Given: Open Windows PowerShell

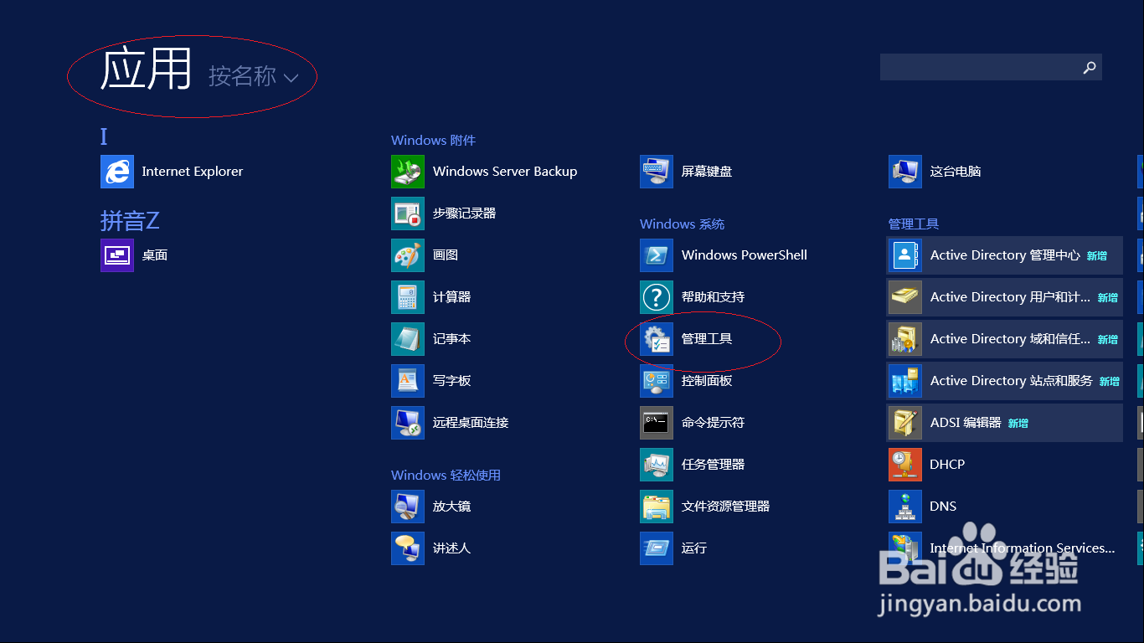Looking at the screenshot, I should pos(744,255).
